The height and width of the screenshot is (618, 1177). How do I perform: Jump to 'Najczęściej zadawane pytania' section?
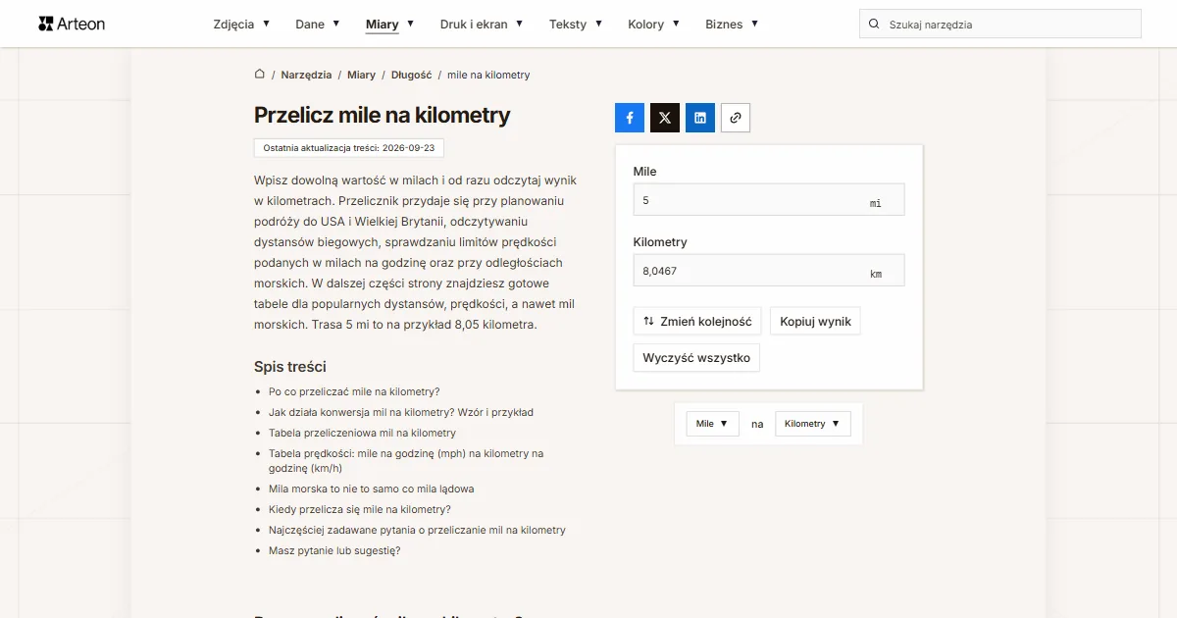417,530
